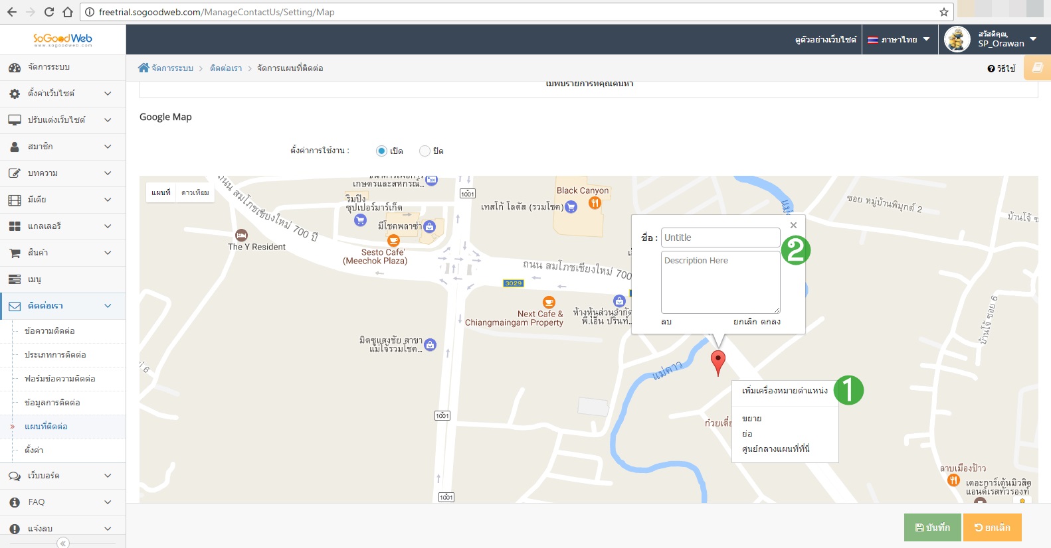Open แผนที่ติดต่อ submenu item

coord(46,427)
